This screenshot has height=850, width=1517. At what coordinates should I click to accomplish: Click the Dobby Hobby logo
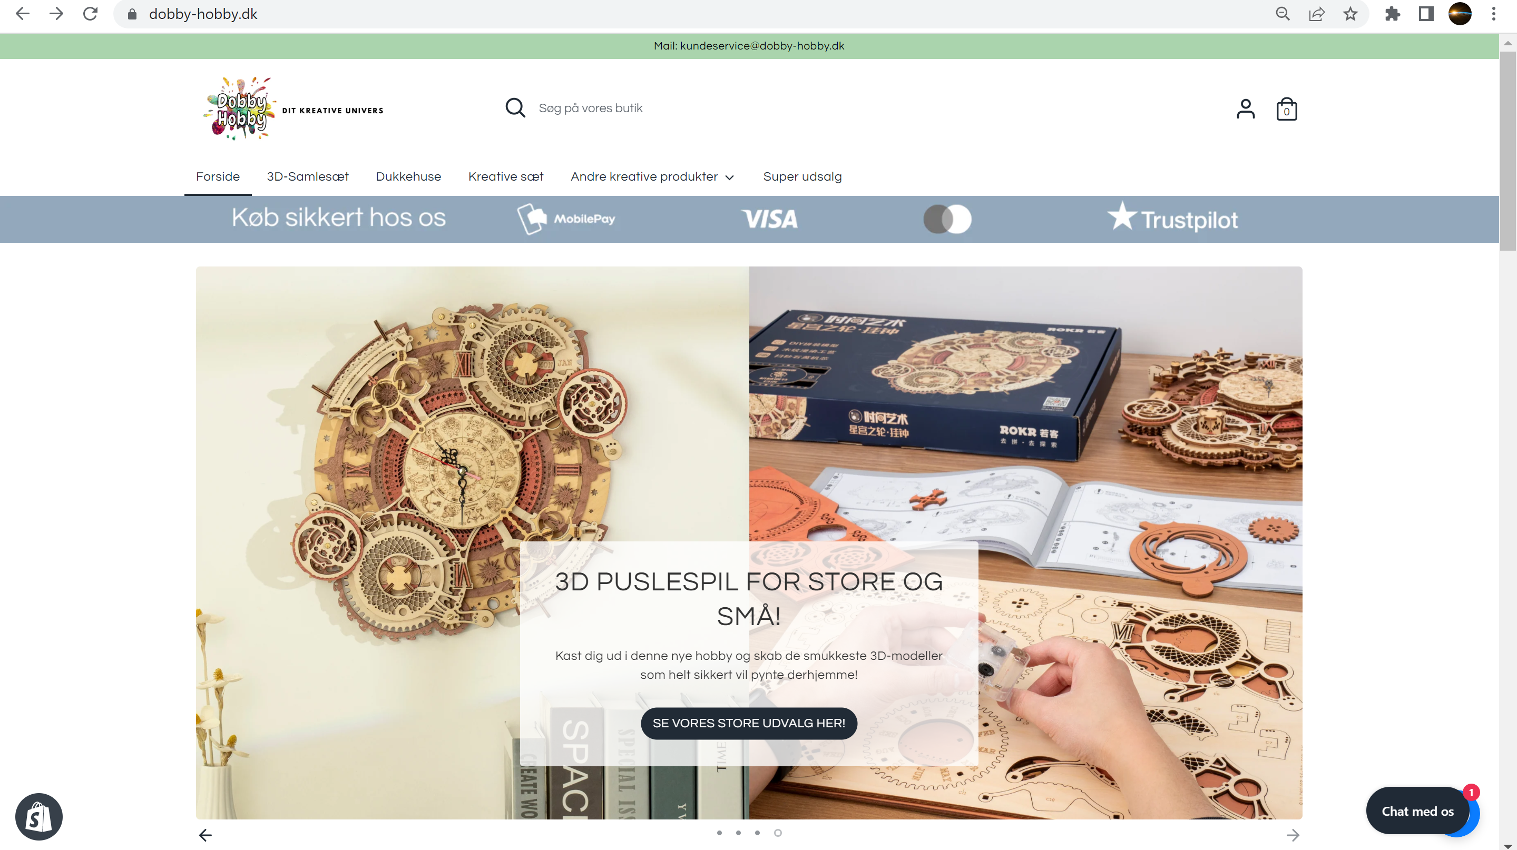[293, 109]
